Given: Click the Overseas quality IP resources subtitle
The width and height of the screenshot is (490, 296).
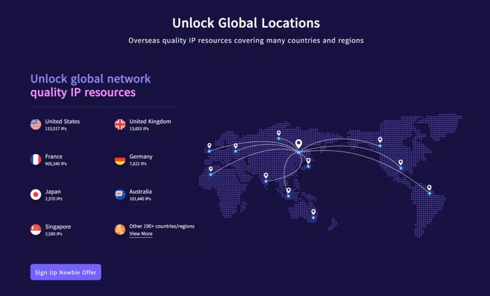Looking at the screenshot, I should click(x=246, y=41).
